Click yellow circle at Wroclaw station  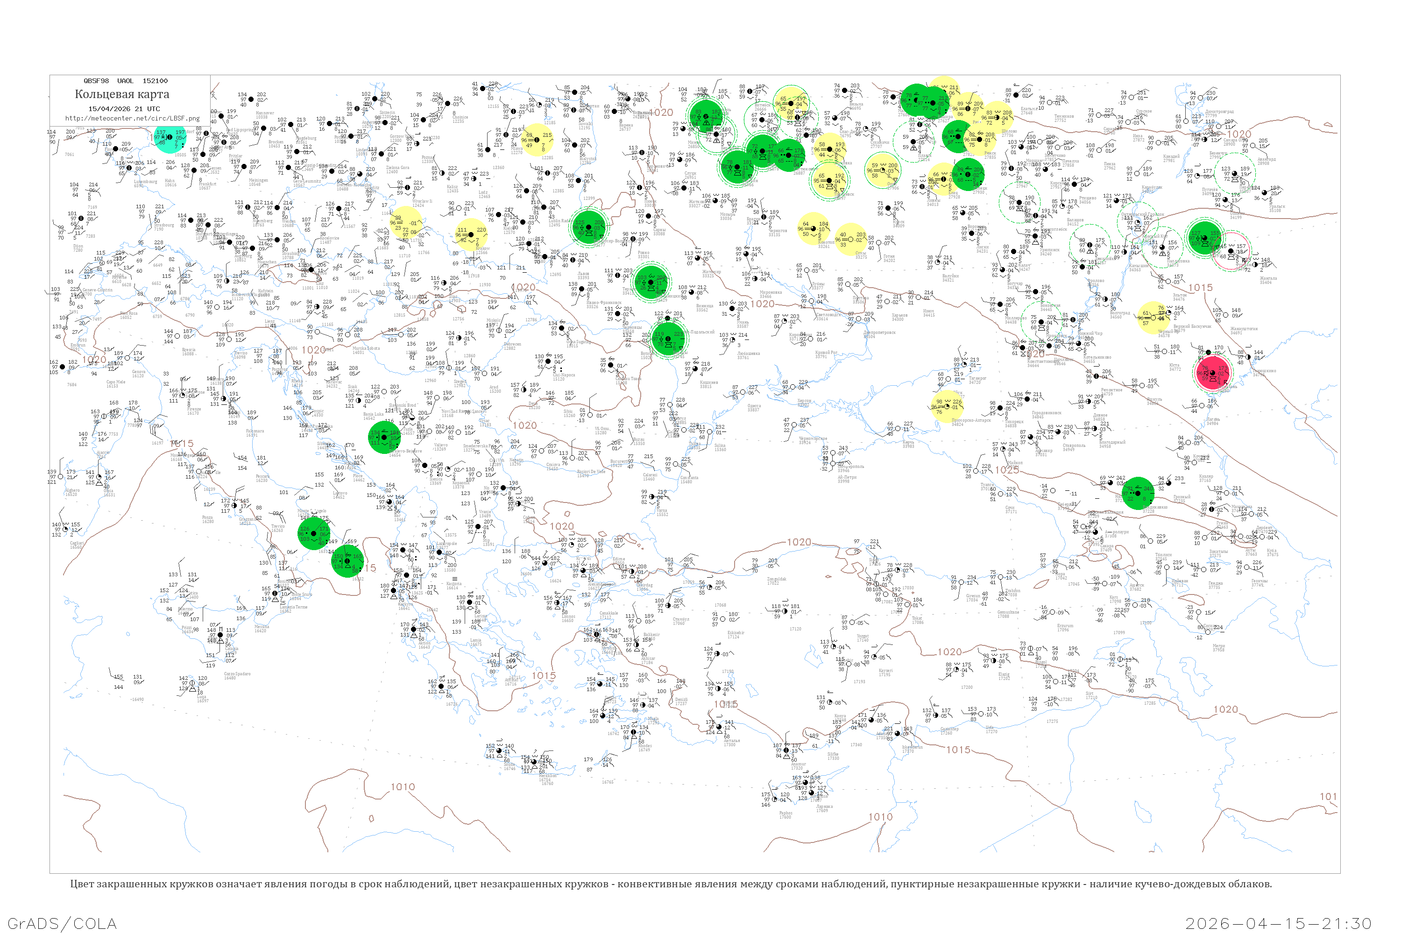[406, 223]
